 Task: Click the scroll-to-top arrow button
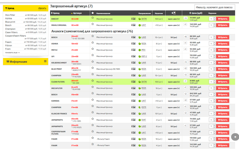(235, 137)
